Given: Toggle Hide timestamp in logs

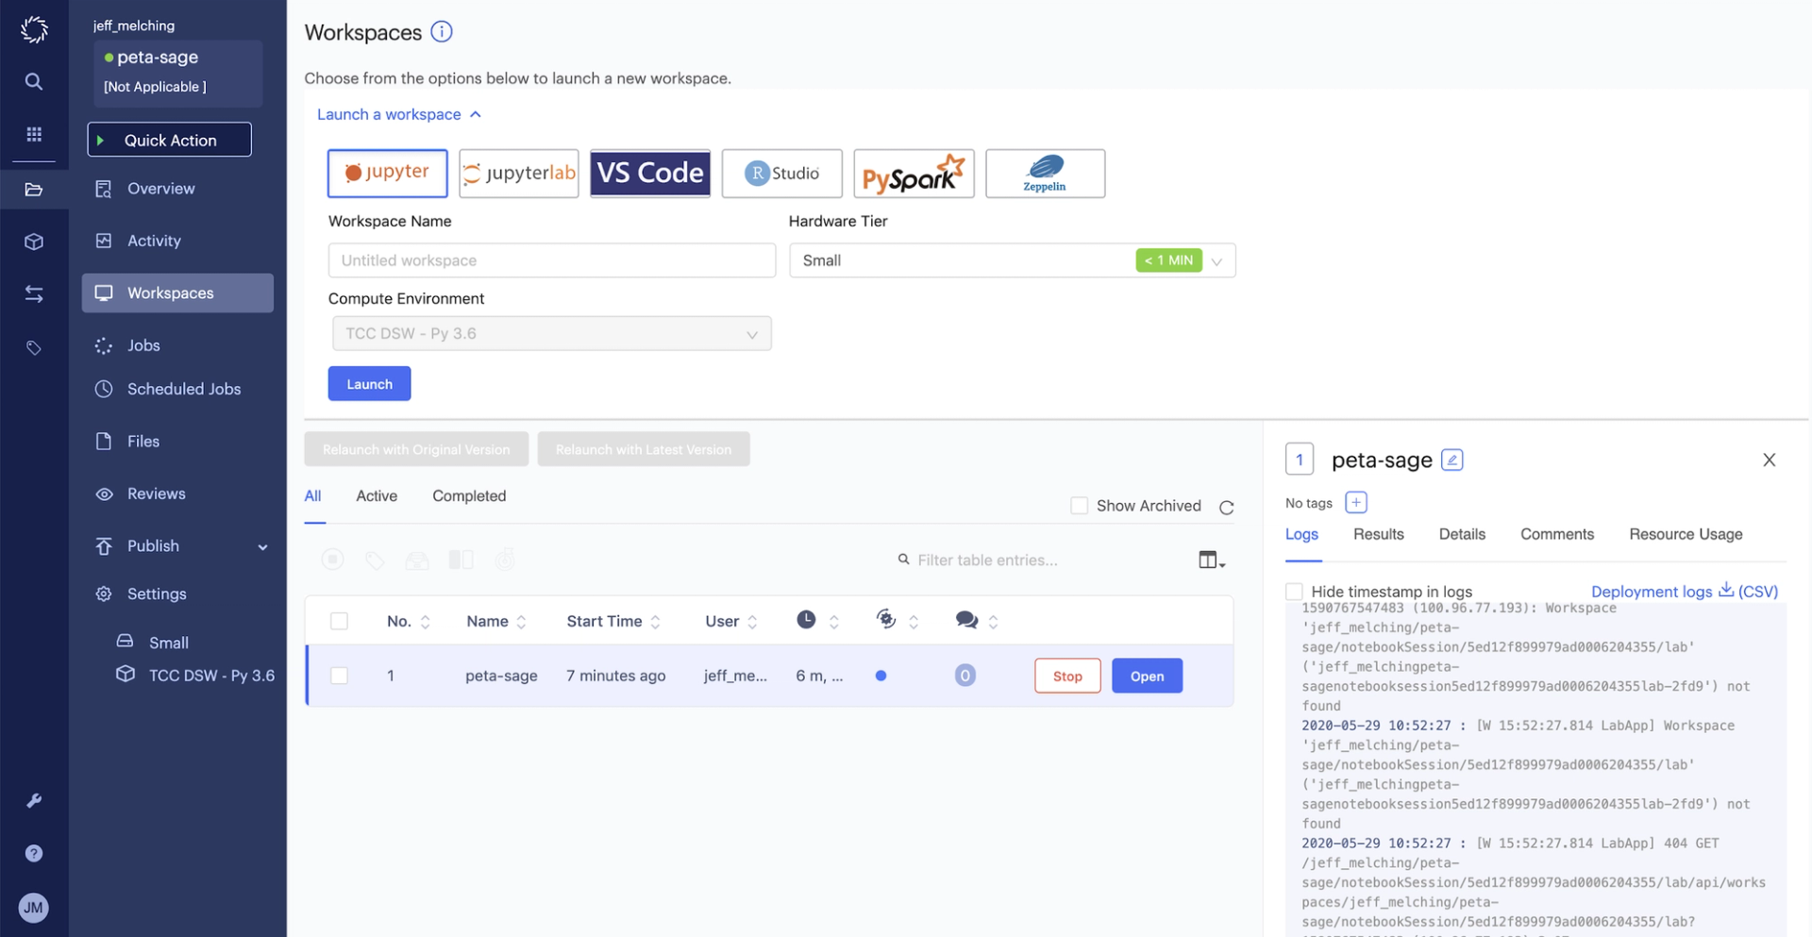Looking at the screenshot, I should (x=1294, y=592).
